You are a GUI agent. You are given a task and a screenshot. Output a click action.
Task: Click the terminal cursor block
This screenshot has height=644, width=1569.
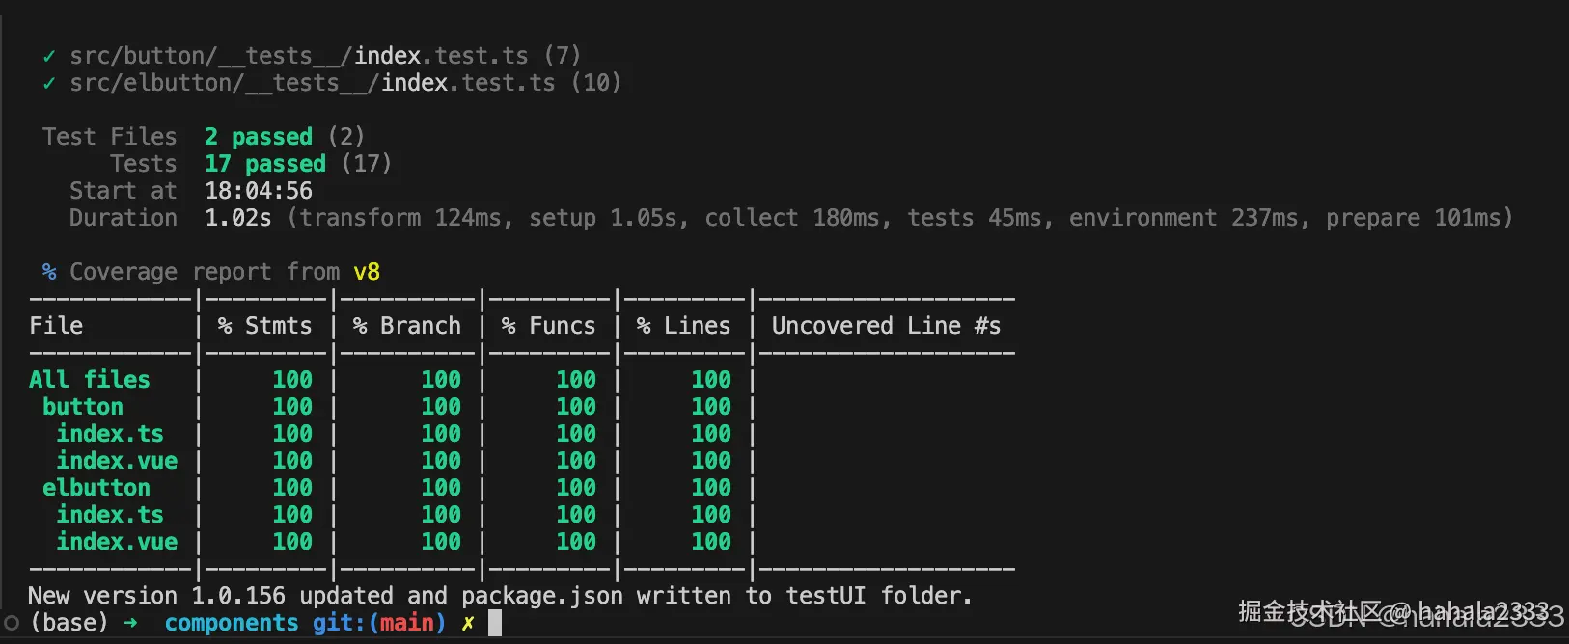point(495,623)
